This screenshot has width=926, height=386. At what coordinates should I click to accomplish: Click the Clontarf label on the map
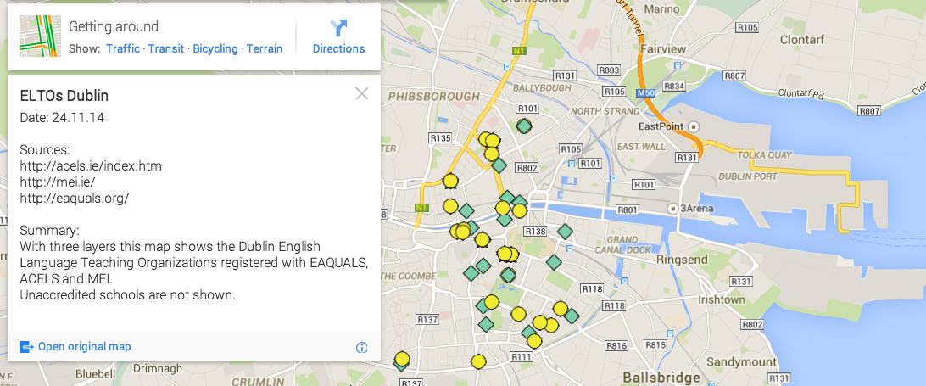[x=801, y=40]
